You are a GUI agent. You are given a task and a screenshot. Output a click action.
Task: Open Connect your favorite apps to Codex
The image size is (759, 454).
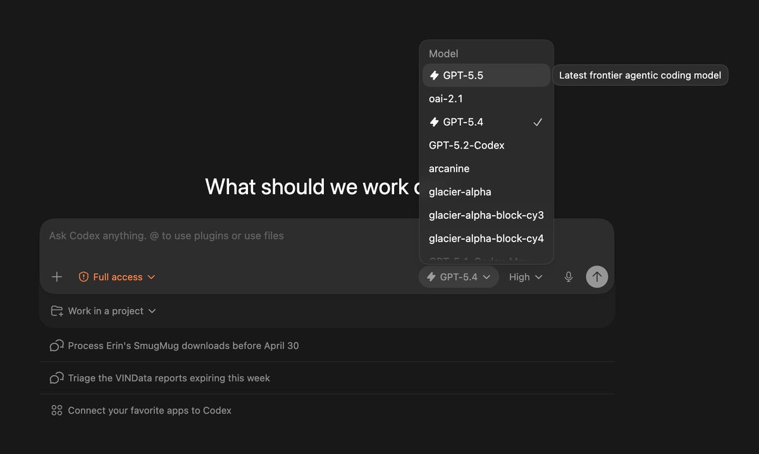pyautogui.click(x=326, y=410)
